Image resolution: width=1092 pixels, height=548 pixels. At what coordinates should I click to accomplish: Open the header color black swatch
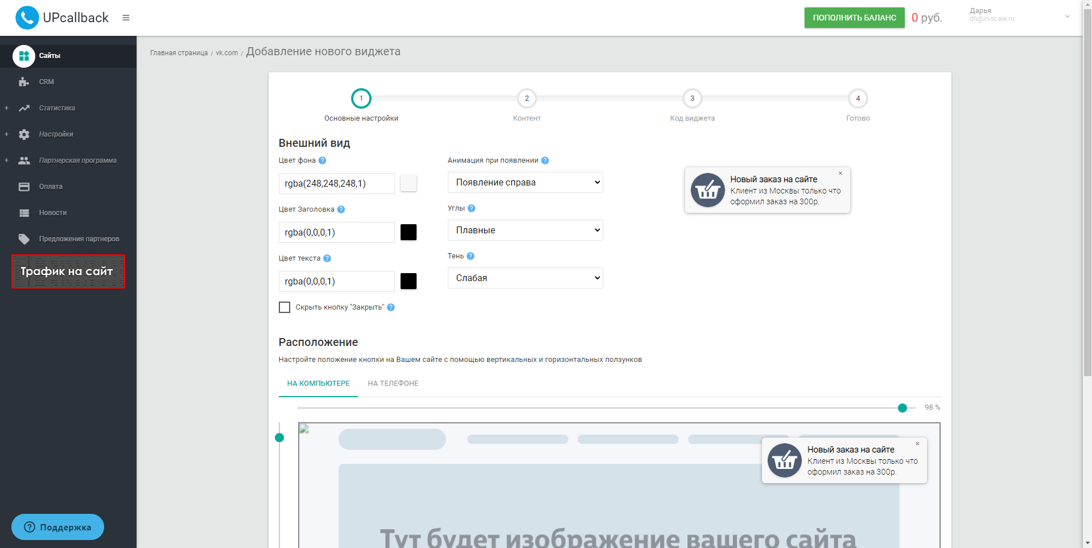tap(409, 232)
